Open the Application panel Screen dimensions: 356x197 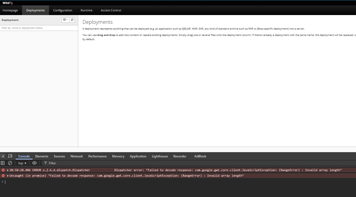click(x=138, y=156)
